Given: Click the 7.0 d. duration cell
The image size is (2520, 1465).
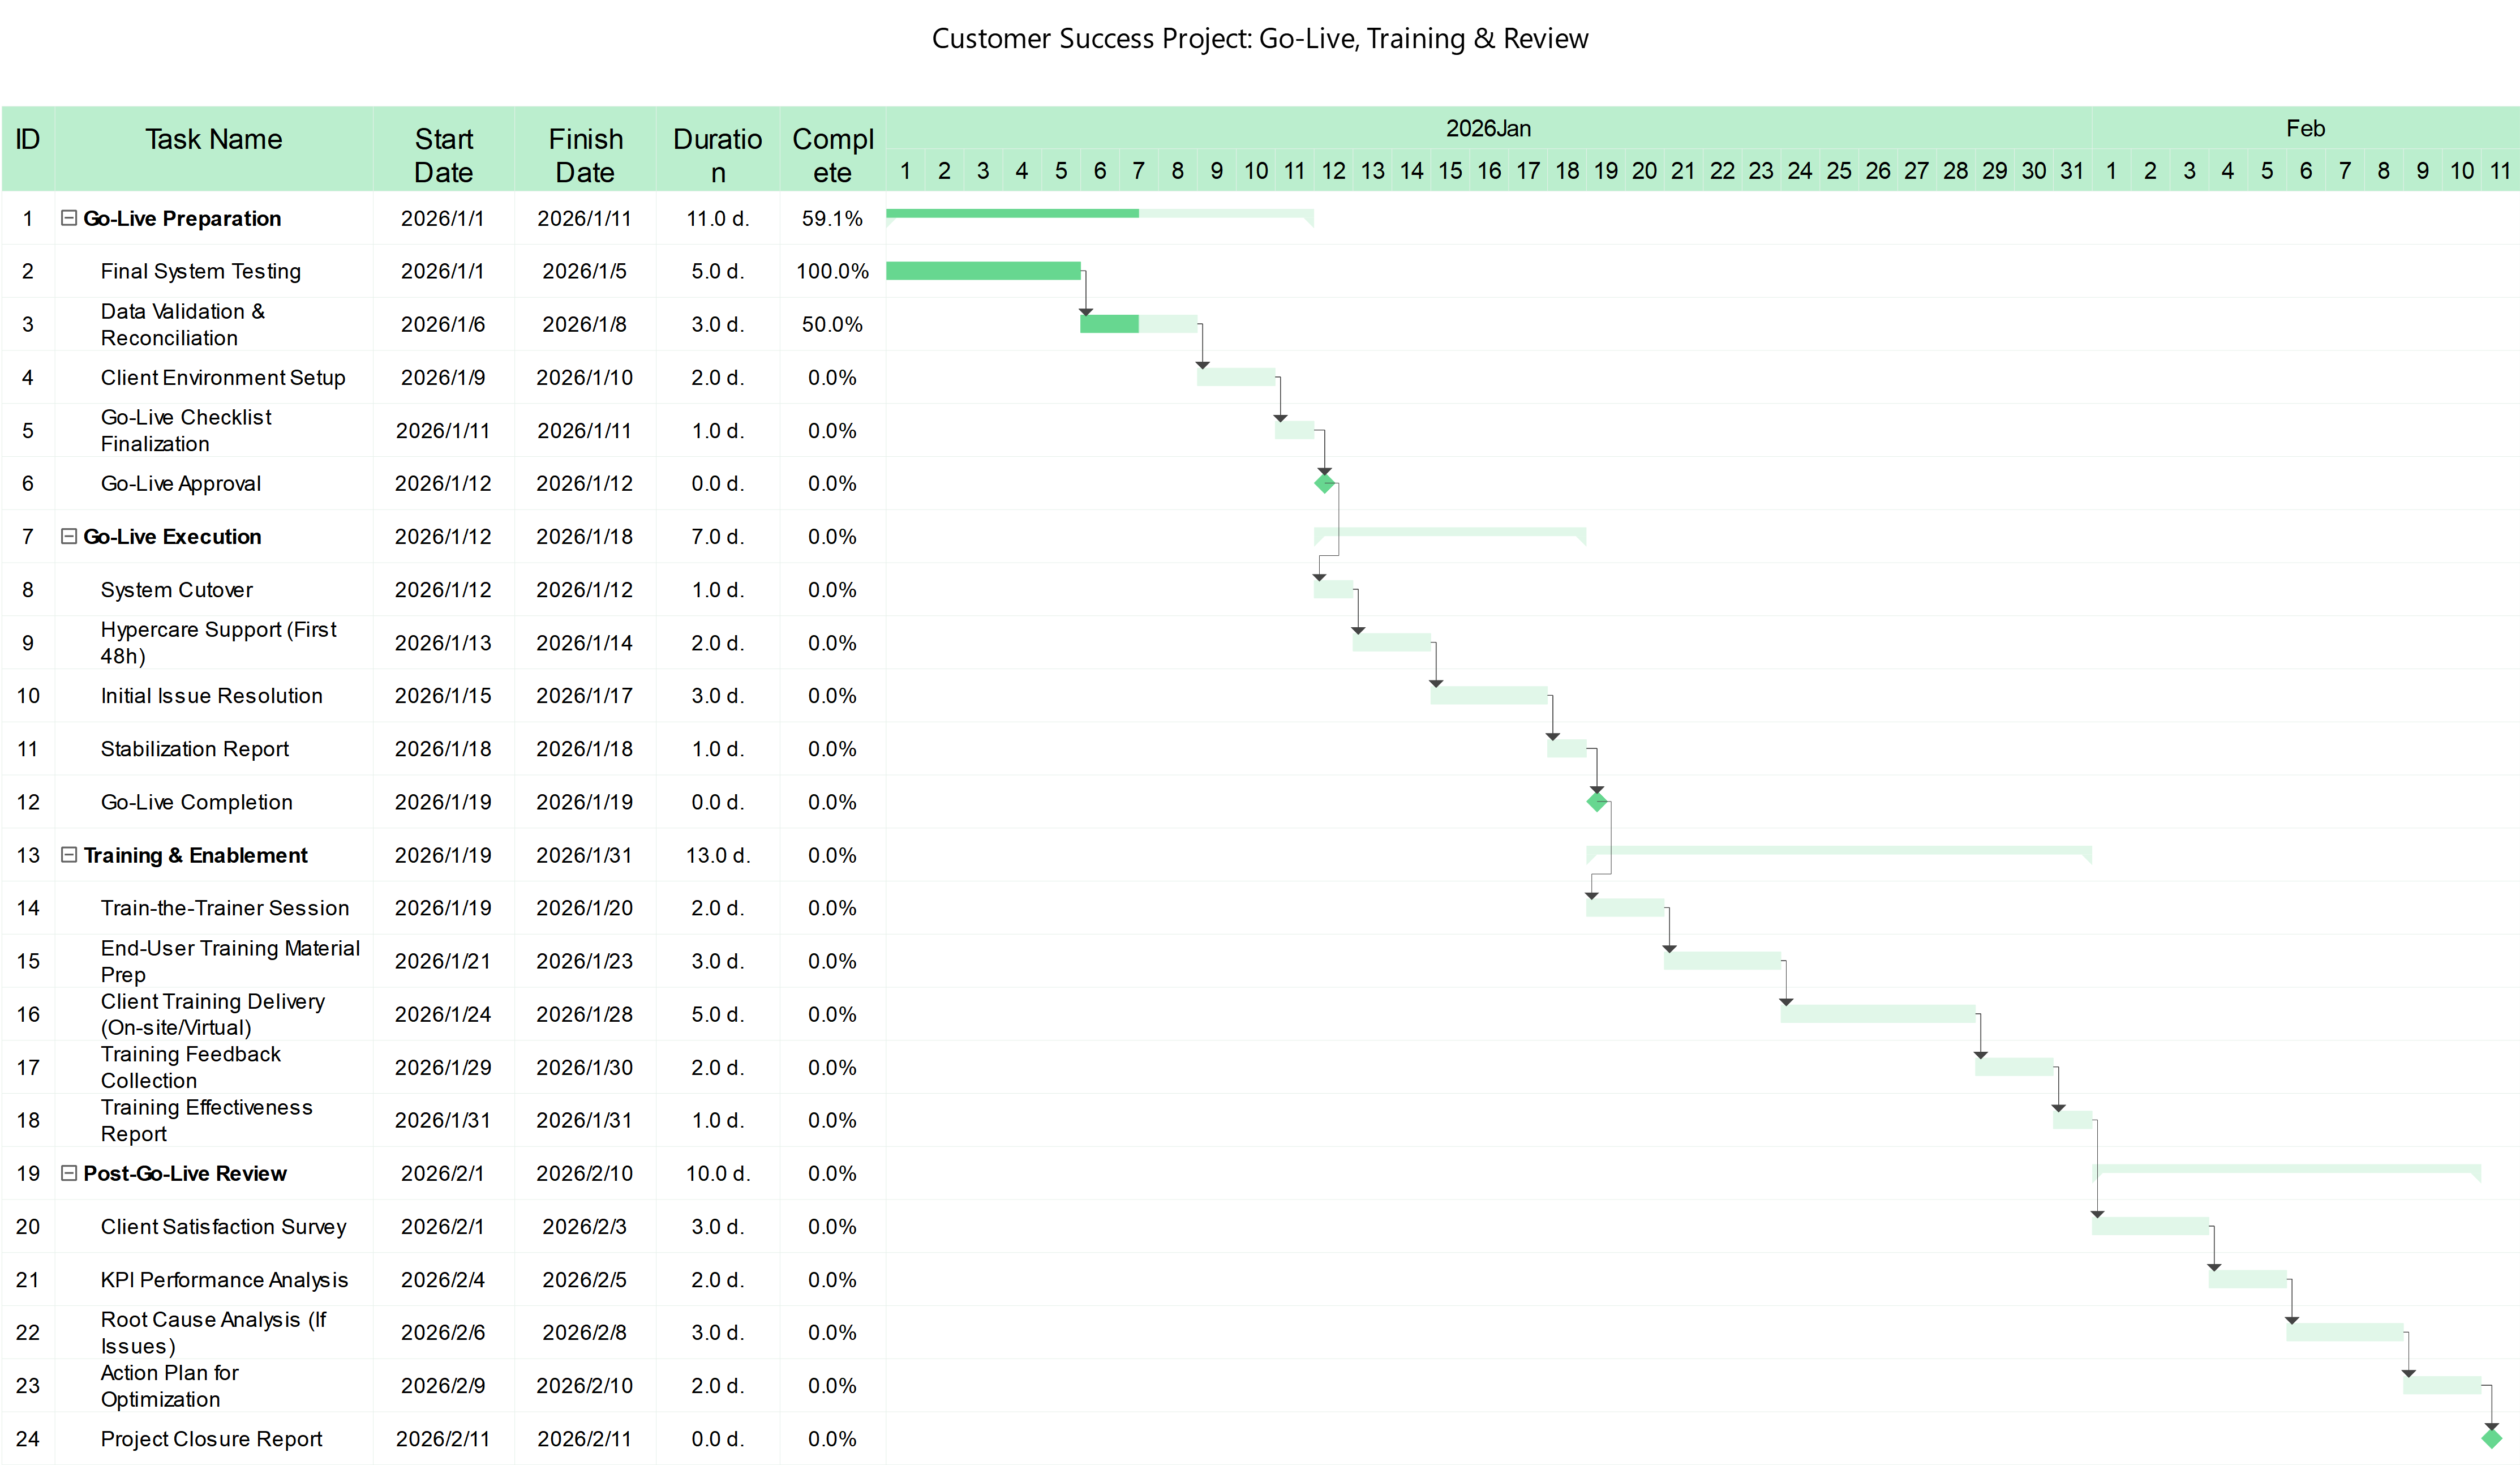Looking at the screenshot, I should 718,536.
